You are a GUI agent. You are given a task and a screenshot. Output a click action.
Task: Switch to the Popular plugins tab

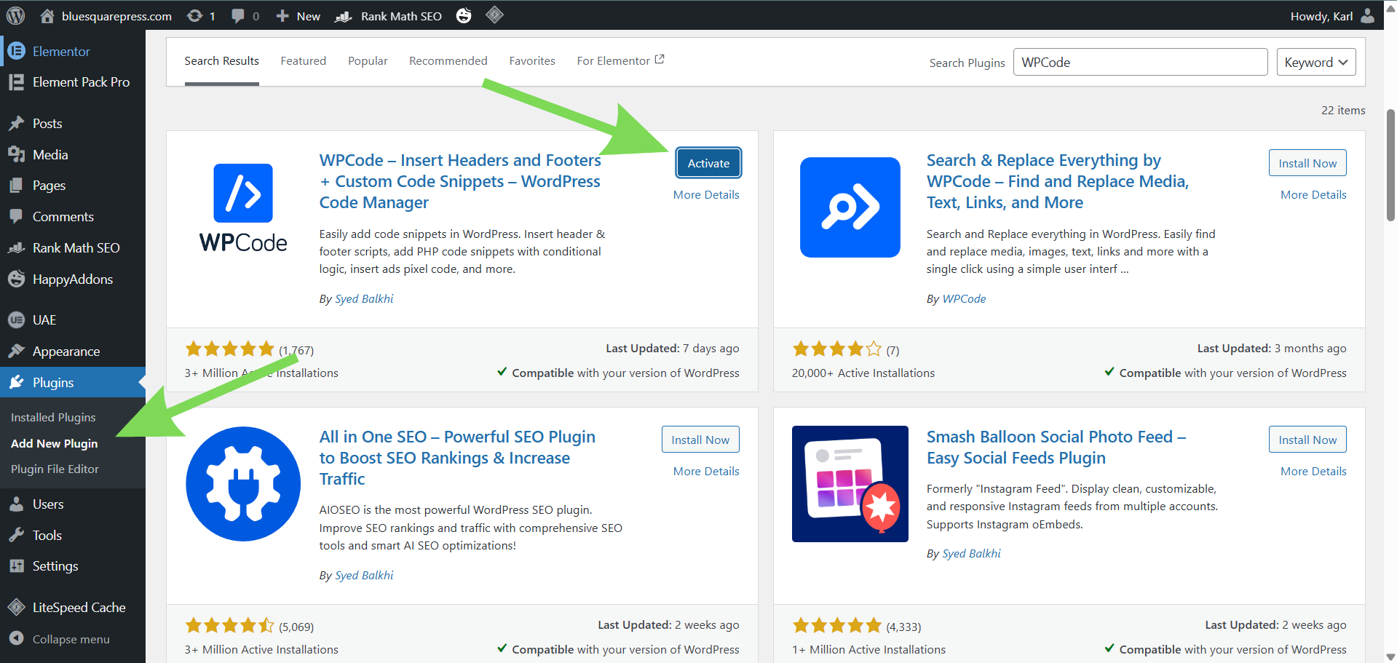tap(368, 61)
